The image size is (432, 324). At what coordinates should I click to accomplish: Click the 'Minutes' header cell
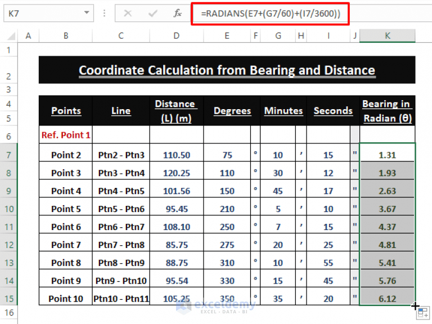[x=283, y=111]
